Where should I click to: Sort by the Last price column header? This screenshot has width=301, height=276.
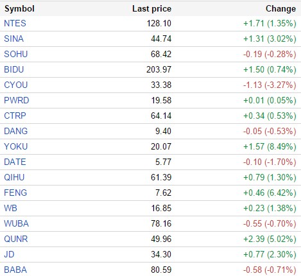[x=152, y=9]
